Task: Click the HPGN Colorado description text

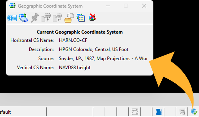Action: coord(94,49)
